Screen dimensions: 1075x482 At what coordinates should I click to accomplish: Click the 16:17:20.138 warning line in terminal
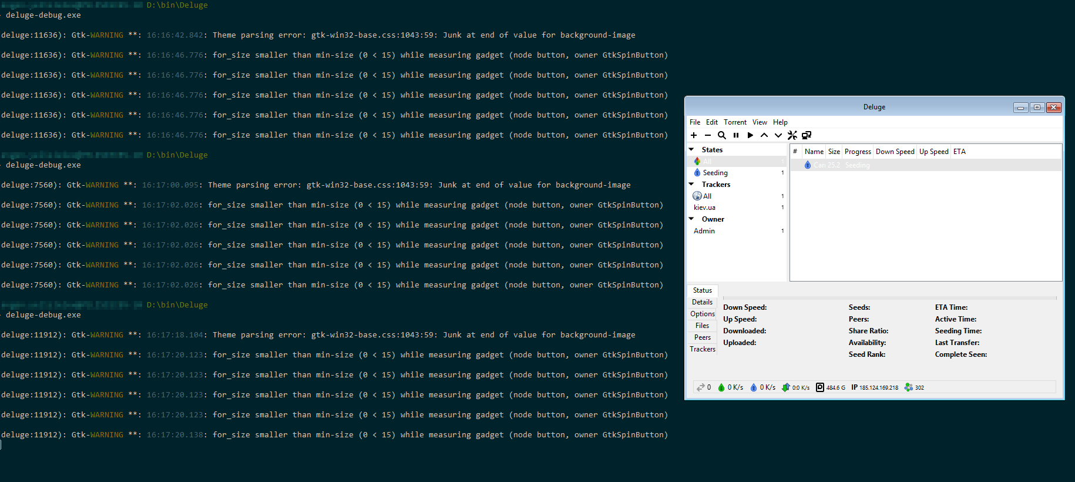click(x=335, y=435)
